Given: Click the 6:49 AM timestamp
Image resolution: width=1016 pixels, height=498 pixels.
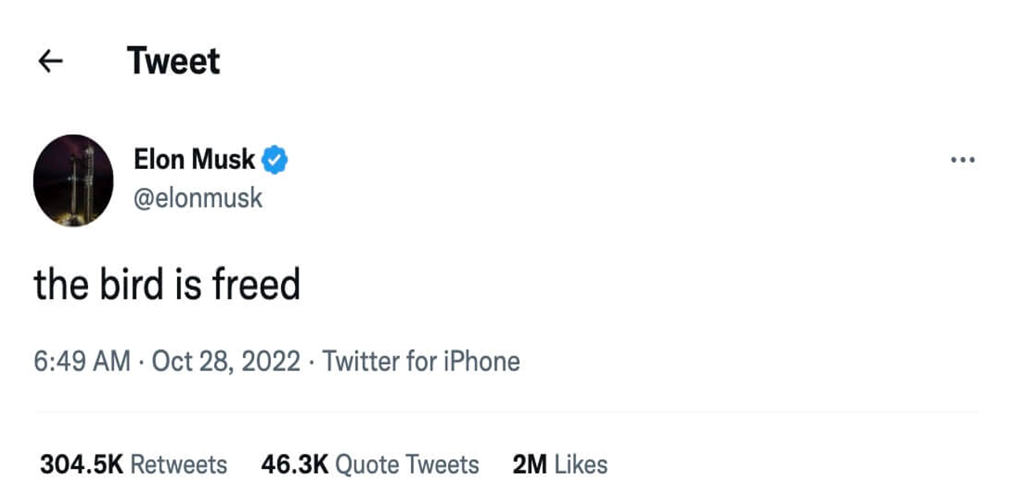Looking at the screenshot, I should coord(82,361).
